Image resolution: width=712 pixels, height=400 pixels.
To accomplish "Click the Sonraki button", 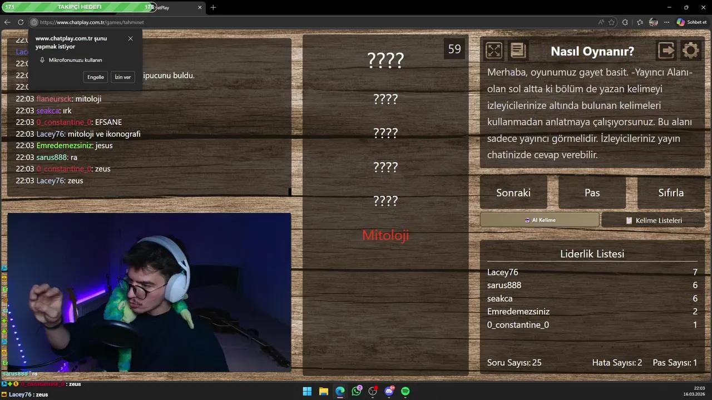I will pyautogui.click(x=513, y=193).
